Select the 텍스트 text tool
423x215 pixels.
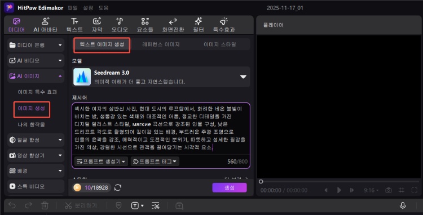[x=74, y=25]
